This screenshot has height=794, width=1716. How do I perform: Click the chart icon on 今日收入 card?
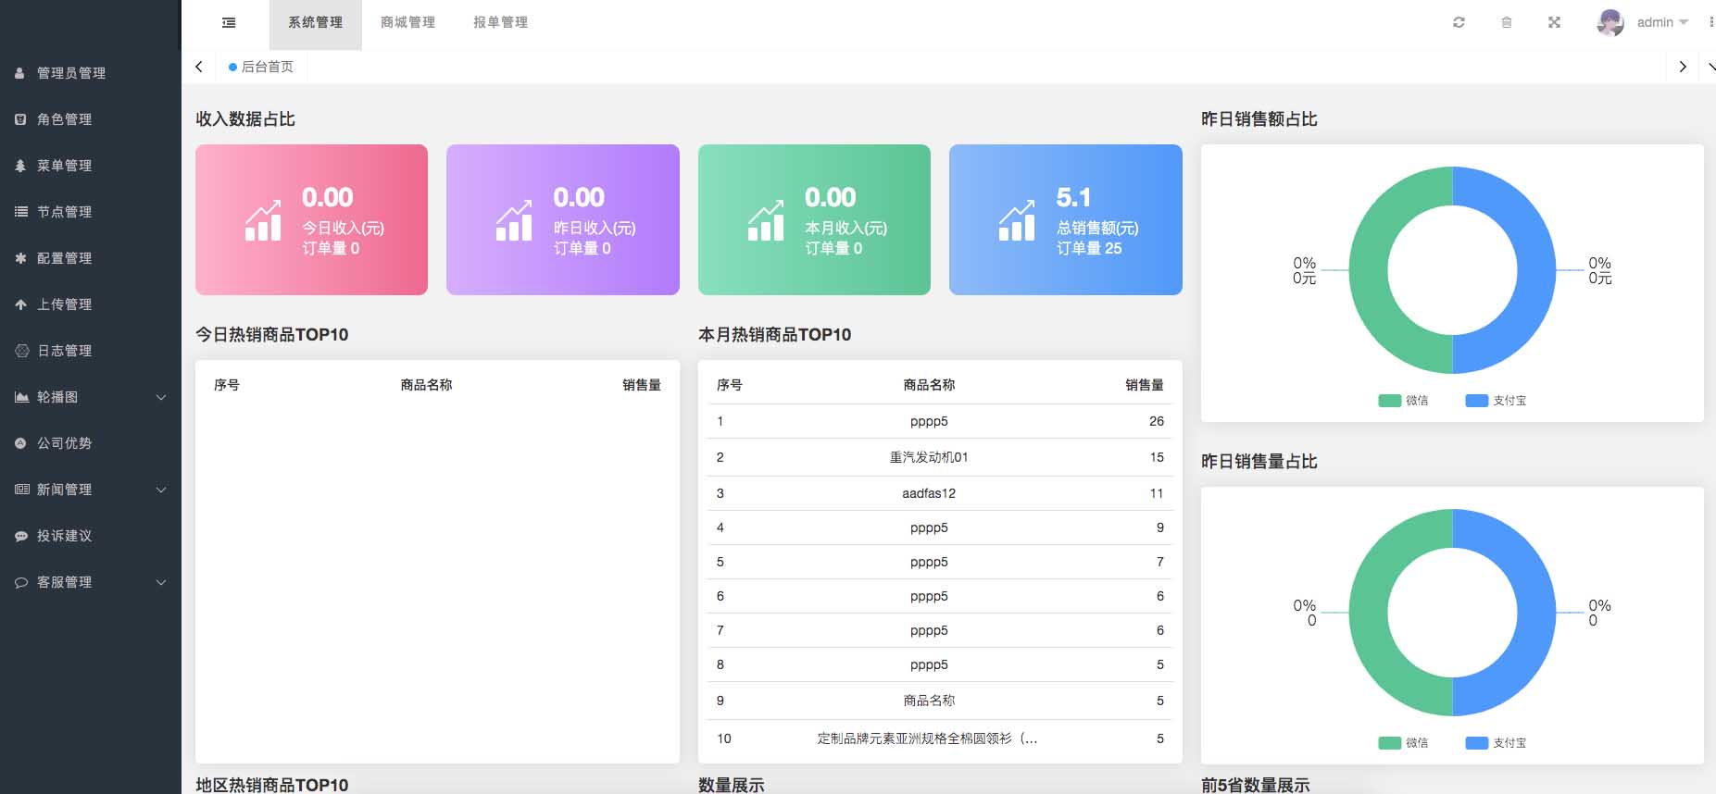(263, 221)
